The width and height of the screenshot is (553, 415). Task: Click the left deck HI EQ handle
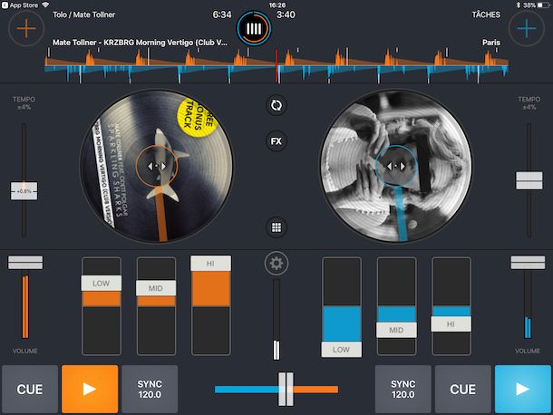pyautogui.click(x=210, y=264)
